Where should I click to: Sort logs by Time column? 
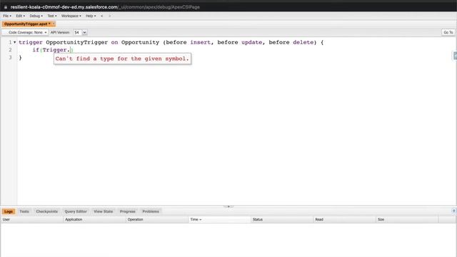(x=219, y=219)
